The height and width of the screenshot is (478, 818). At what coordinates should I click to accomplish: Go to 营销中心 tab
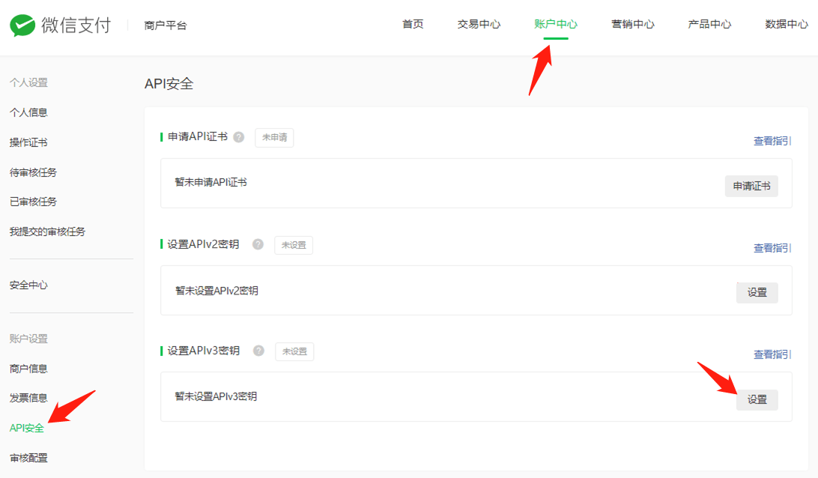tap(632, 24)
